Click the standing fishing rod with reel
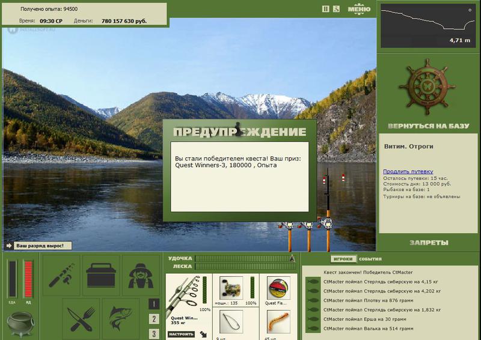481x340 pixels. 328,210
